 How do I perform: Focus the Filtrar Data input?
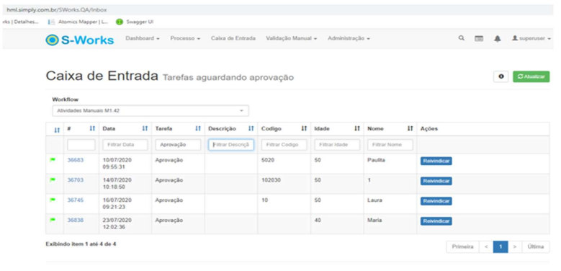pyautogui.click(x=125, y=145)
